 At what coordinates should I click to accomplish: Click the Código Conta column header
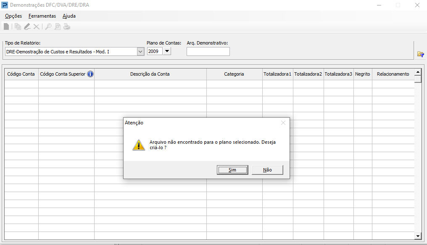pos(21,74)
